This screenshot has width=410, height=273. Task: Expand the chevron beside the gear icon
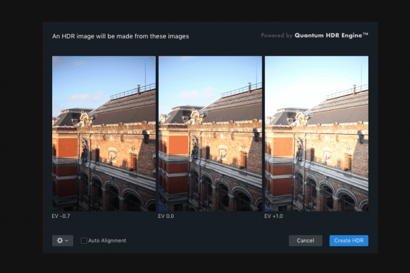pos(67,241)
